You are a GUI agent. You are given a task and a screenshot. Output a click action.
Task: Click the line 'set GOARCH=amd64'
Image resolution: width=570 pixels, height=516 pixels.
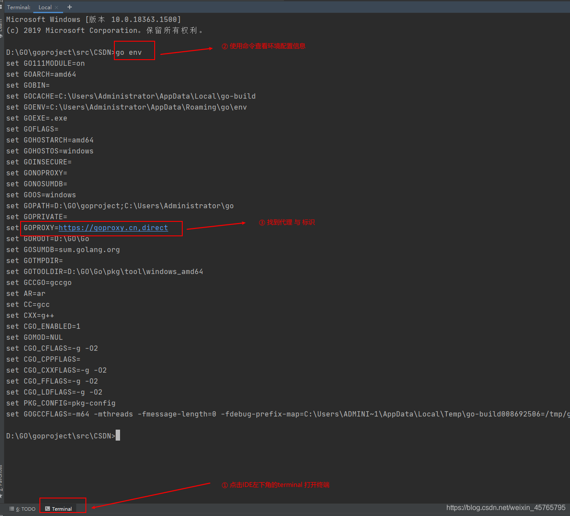(x=41, y=74)
